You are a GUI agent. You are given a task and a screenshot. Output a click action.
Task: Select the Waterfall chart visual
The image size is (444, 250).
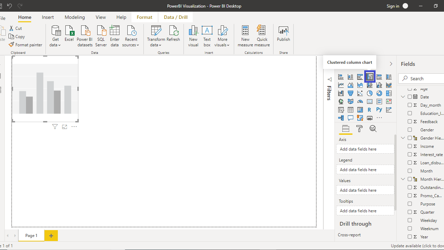click(341, 93)
